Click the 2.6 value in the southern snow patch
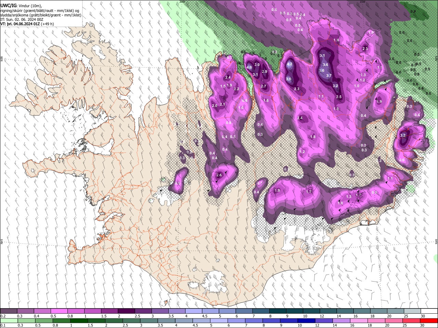The image size is (438, 328). (x=219, y=175)
